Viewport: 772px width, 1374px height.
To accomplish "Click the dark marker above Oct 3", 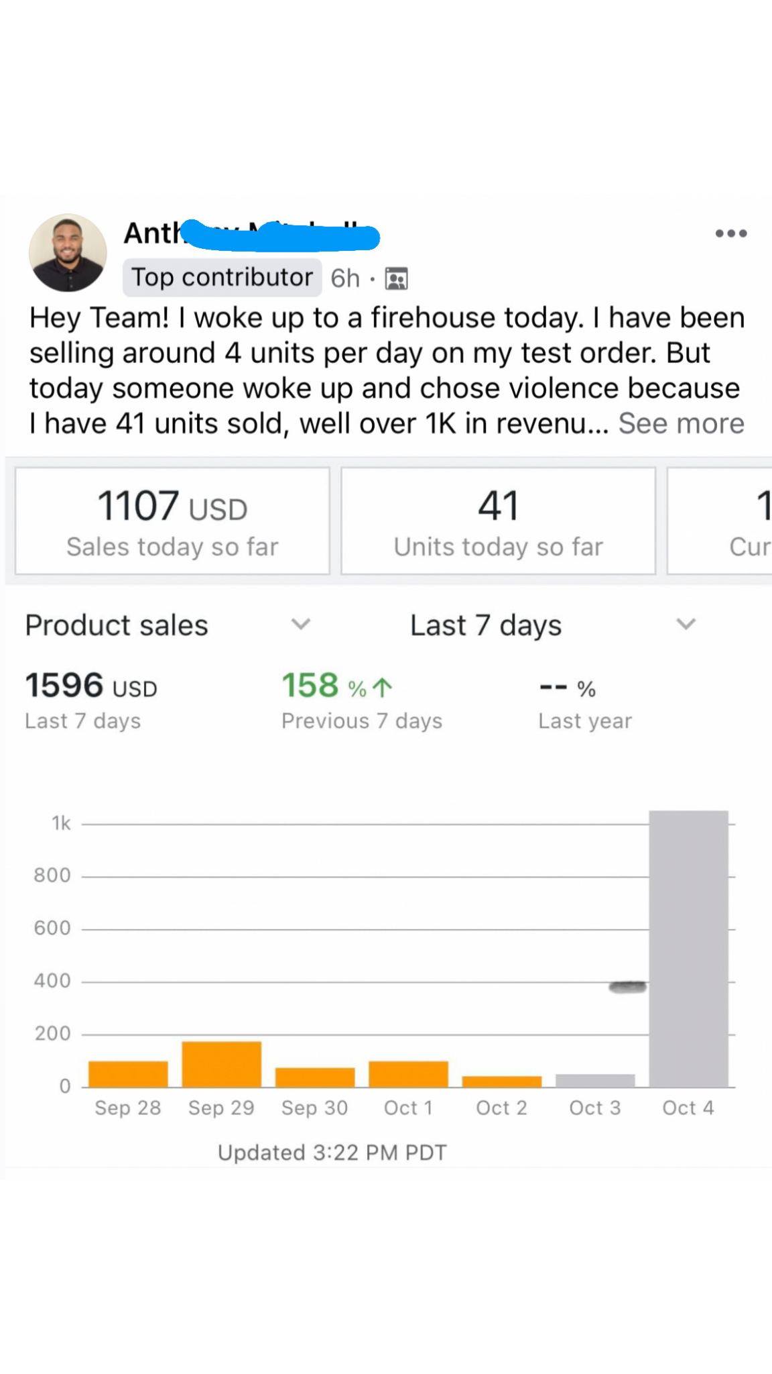I will click(627, 986).
